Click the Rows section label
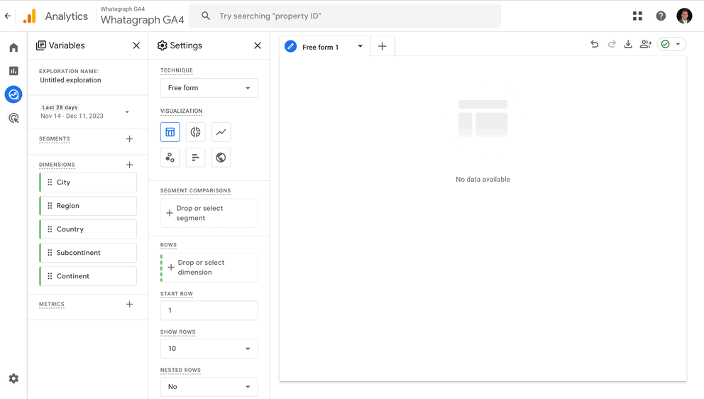Viewport: 704px width, 399px height. (168, 246)
